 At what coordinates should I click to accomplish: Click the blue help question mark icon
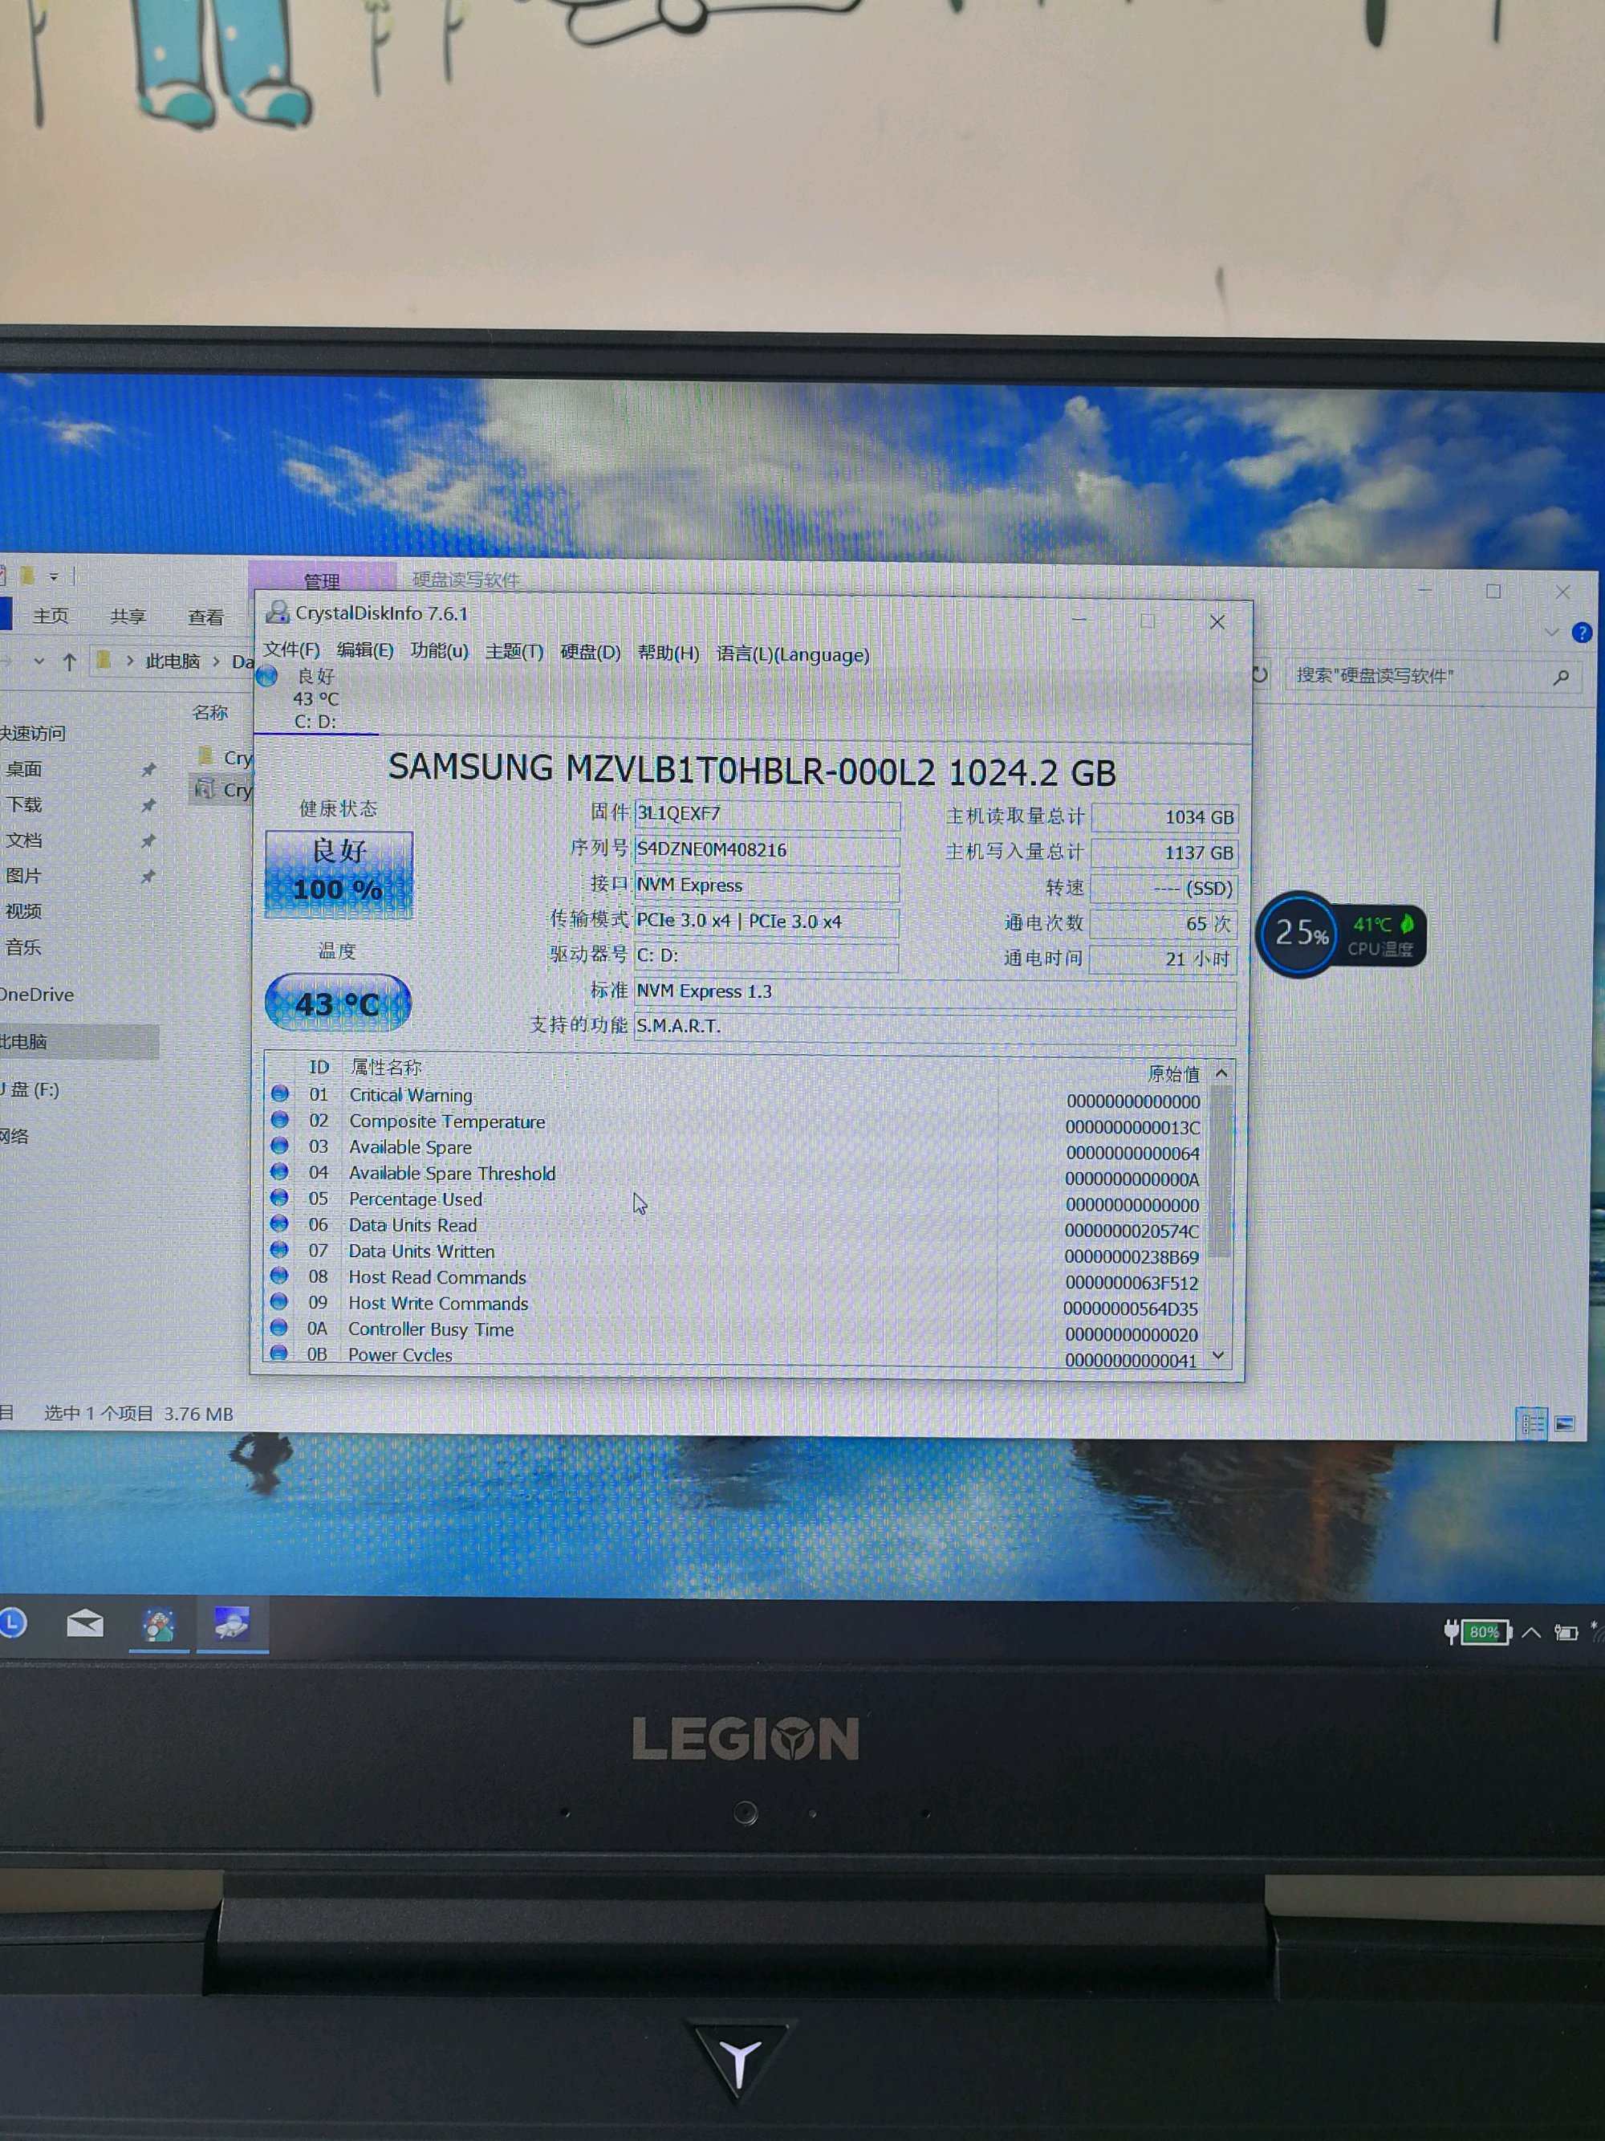click(1582, 632)
